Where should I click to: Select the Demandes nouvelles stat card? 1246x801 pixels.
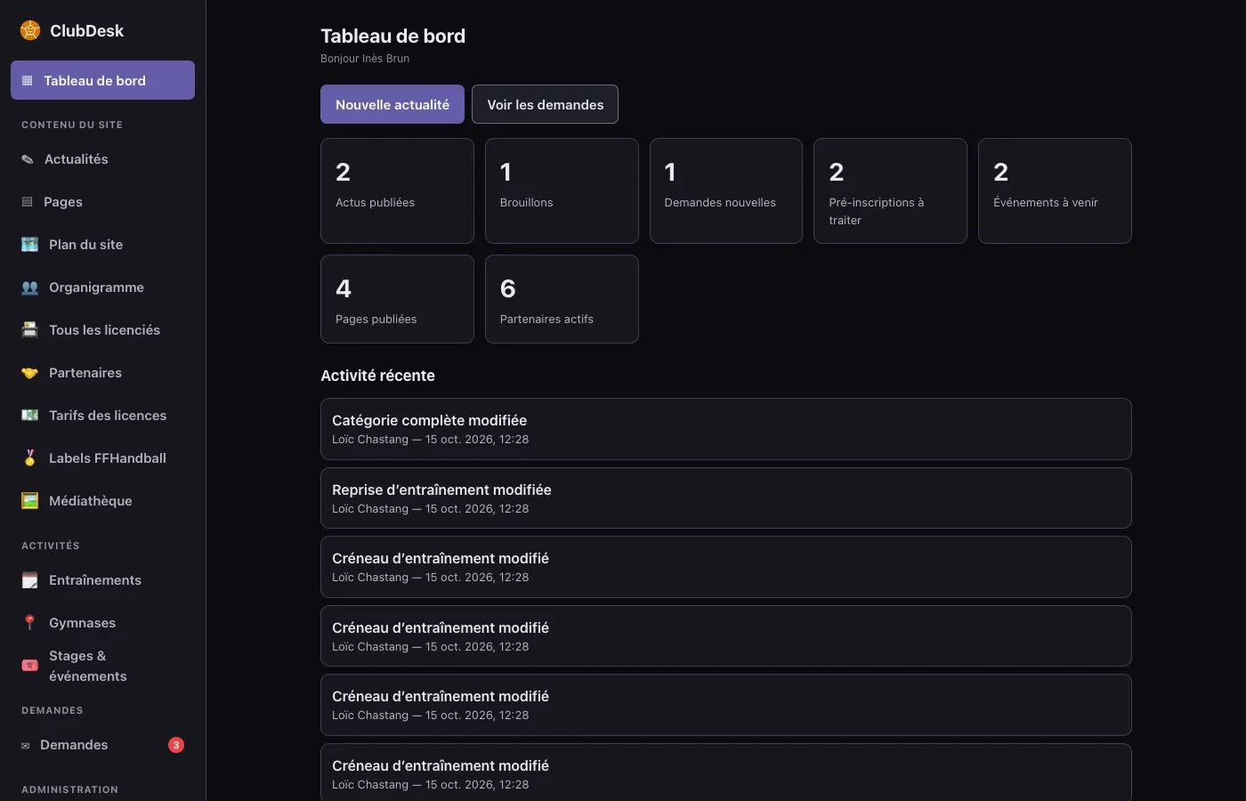click(x=726, y=190)
